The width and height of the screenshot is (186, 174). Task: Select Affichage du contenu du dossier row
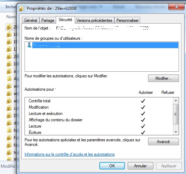[99, 120]
